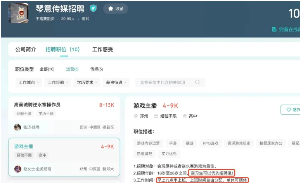Click recruiter 张迈's avatar icon
The width and height of the screenshot is (303, 183).
click(x=17, y=127)
